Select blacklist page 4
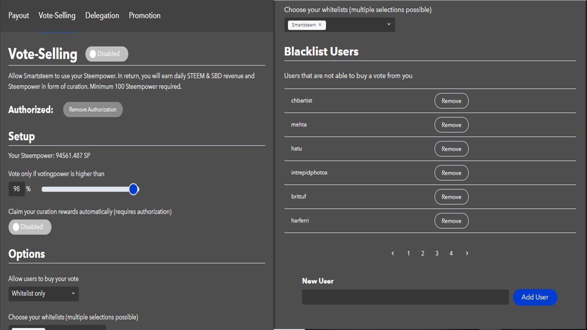587x330 pixels. click(x=451, y=254)
